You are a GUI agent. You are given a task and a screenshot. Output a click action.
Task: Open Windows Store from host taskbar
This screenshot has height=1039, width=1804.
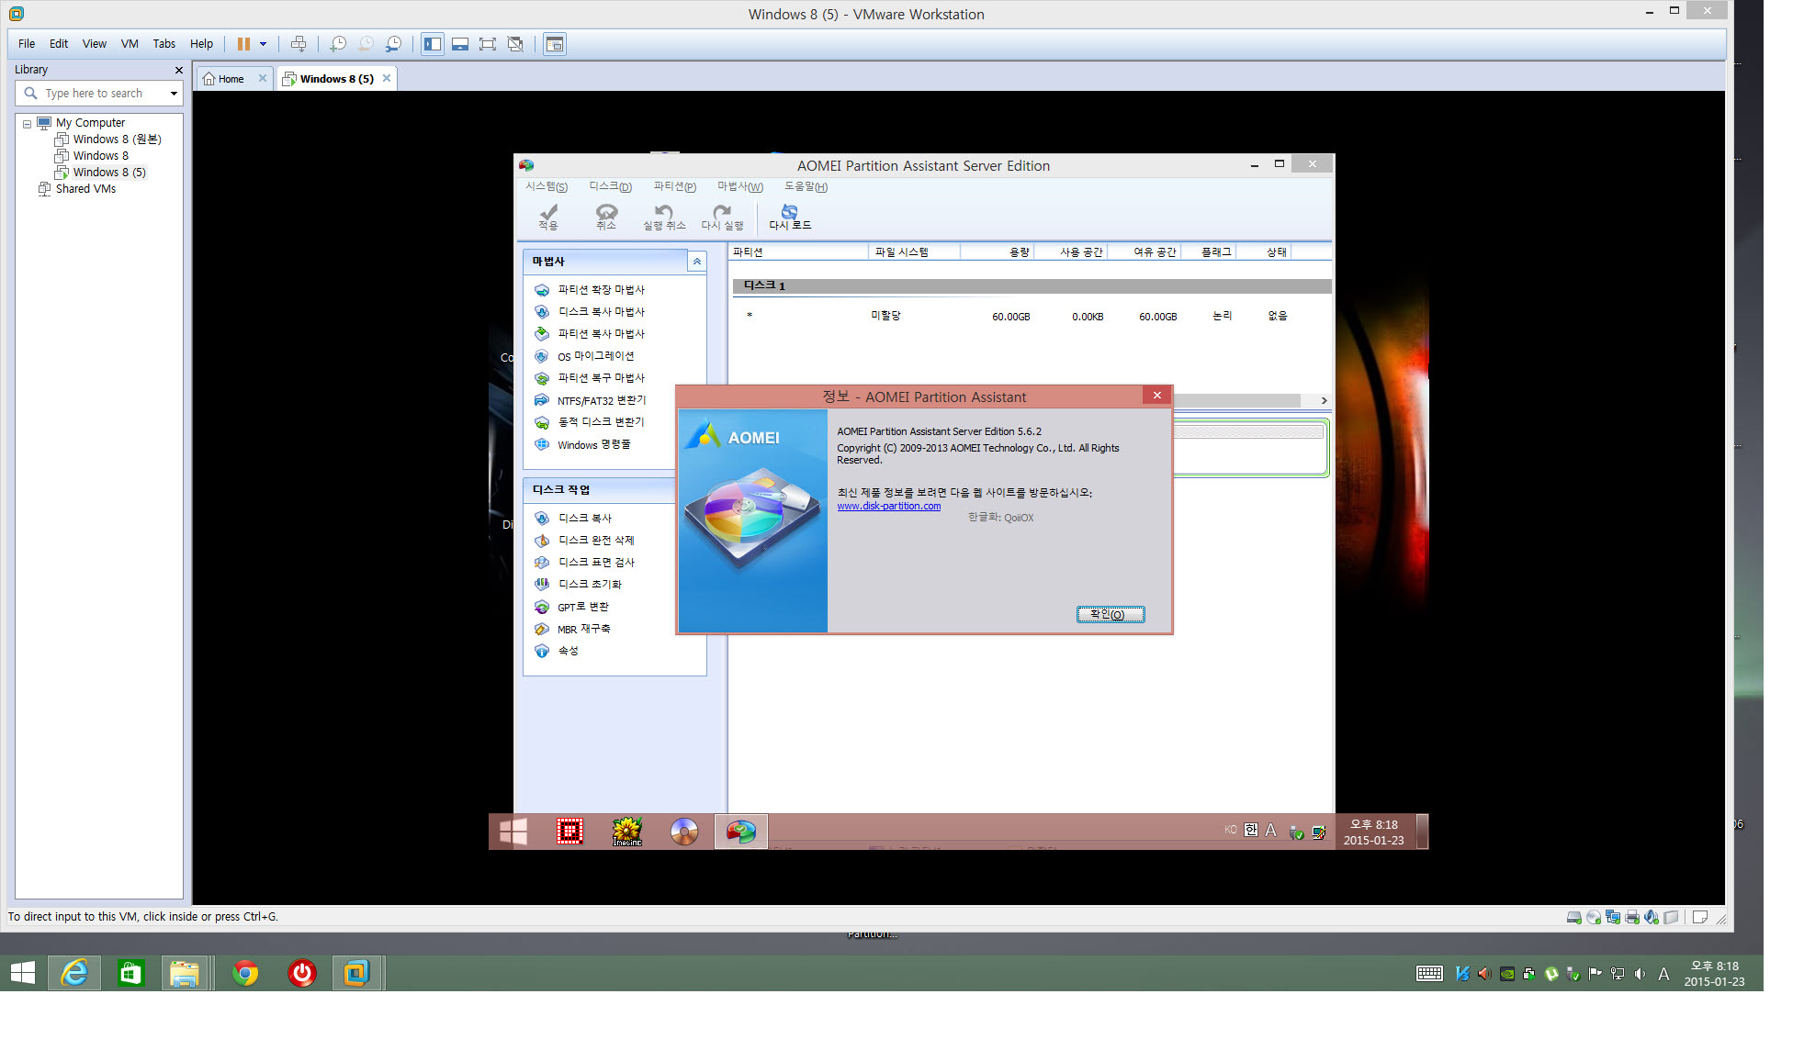(130, 973)
